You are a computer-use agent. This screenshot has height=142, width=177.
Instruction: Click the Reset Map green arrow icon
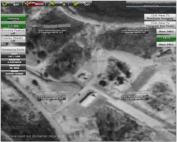point(5,4)
